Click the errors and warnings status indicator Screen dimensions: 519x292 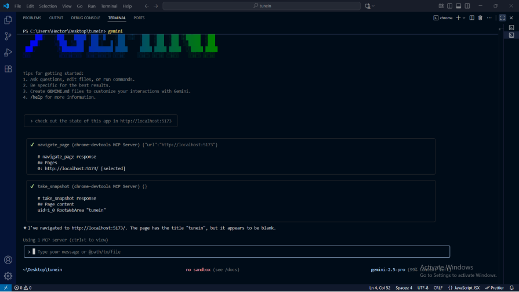[x=23, y=287]
